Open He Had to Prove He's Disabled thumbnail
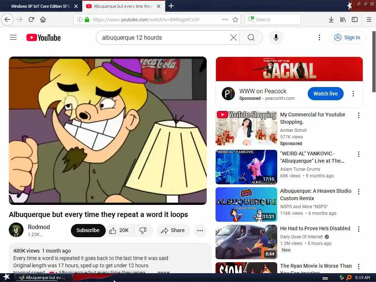376x282 pixels. point(246,242)
